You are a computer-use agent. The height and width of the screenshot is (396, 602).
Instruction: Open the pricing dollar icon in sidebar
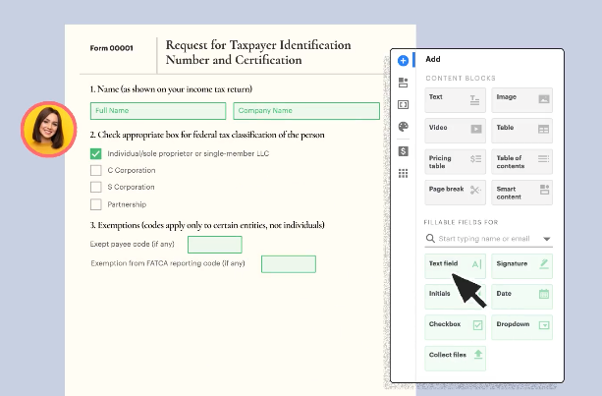[x=403, y=150]
